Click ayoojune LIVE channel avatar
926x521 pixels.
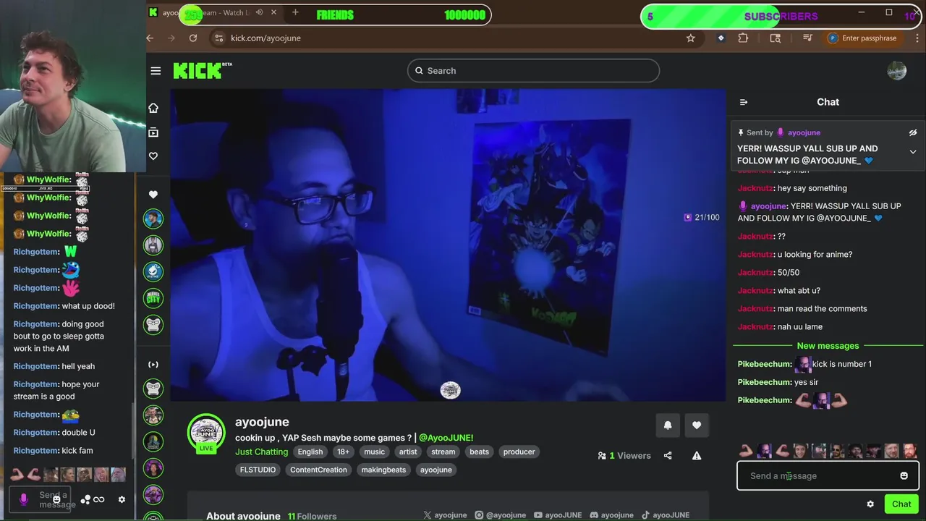(x=206, y=433)
